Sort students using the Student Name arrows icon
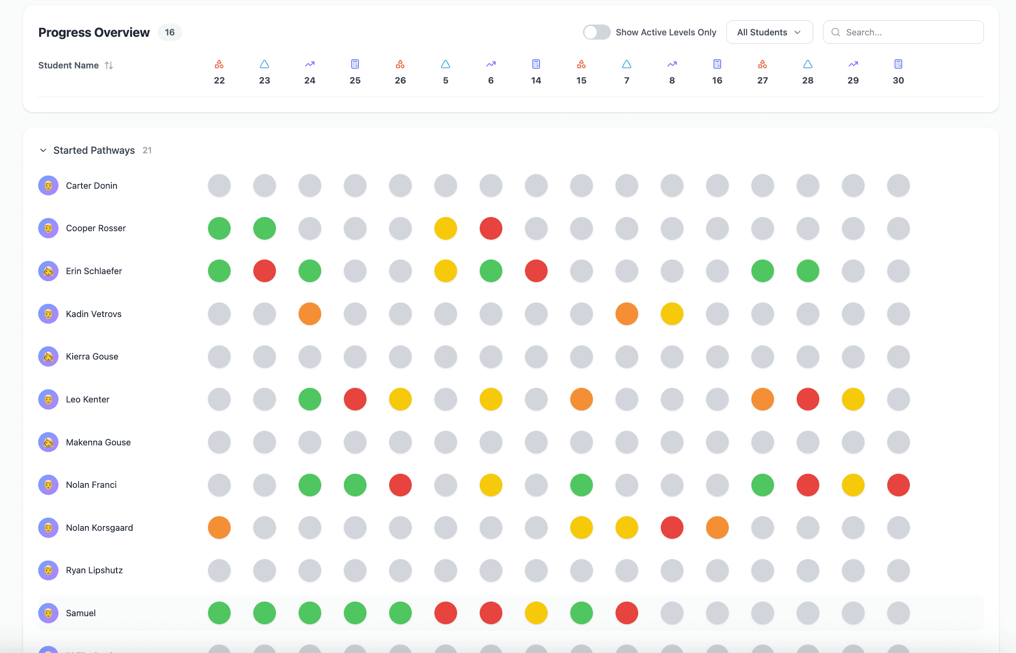Viewport: 1016px width, 653px height. (109, 66)
